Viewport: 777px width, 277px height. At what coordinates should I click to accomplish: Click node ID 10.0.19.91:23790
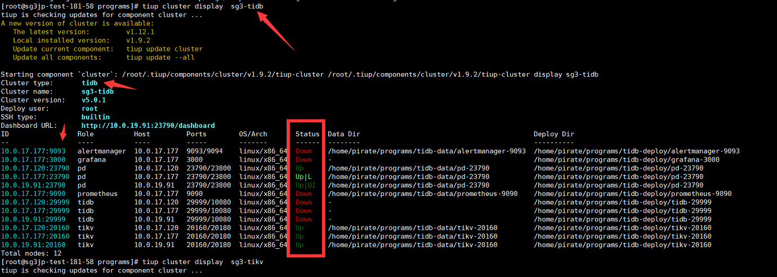pyautogui.click(x=33, y=185)
